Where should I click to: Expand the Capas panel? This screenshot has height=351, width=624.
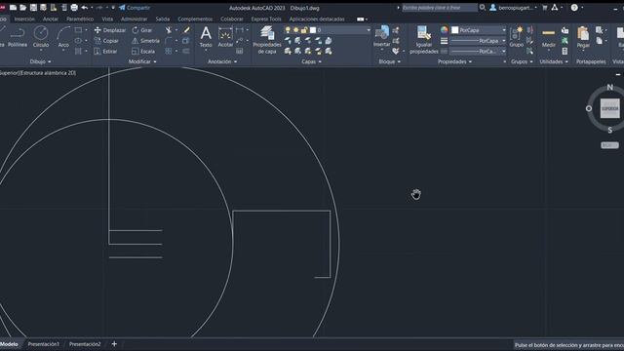311,61
